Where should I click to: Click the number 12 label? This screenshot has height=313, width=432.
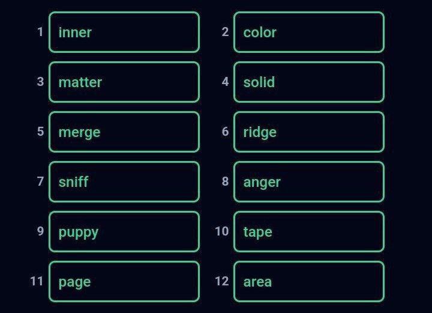pos(222,281)
